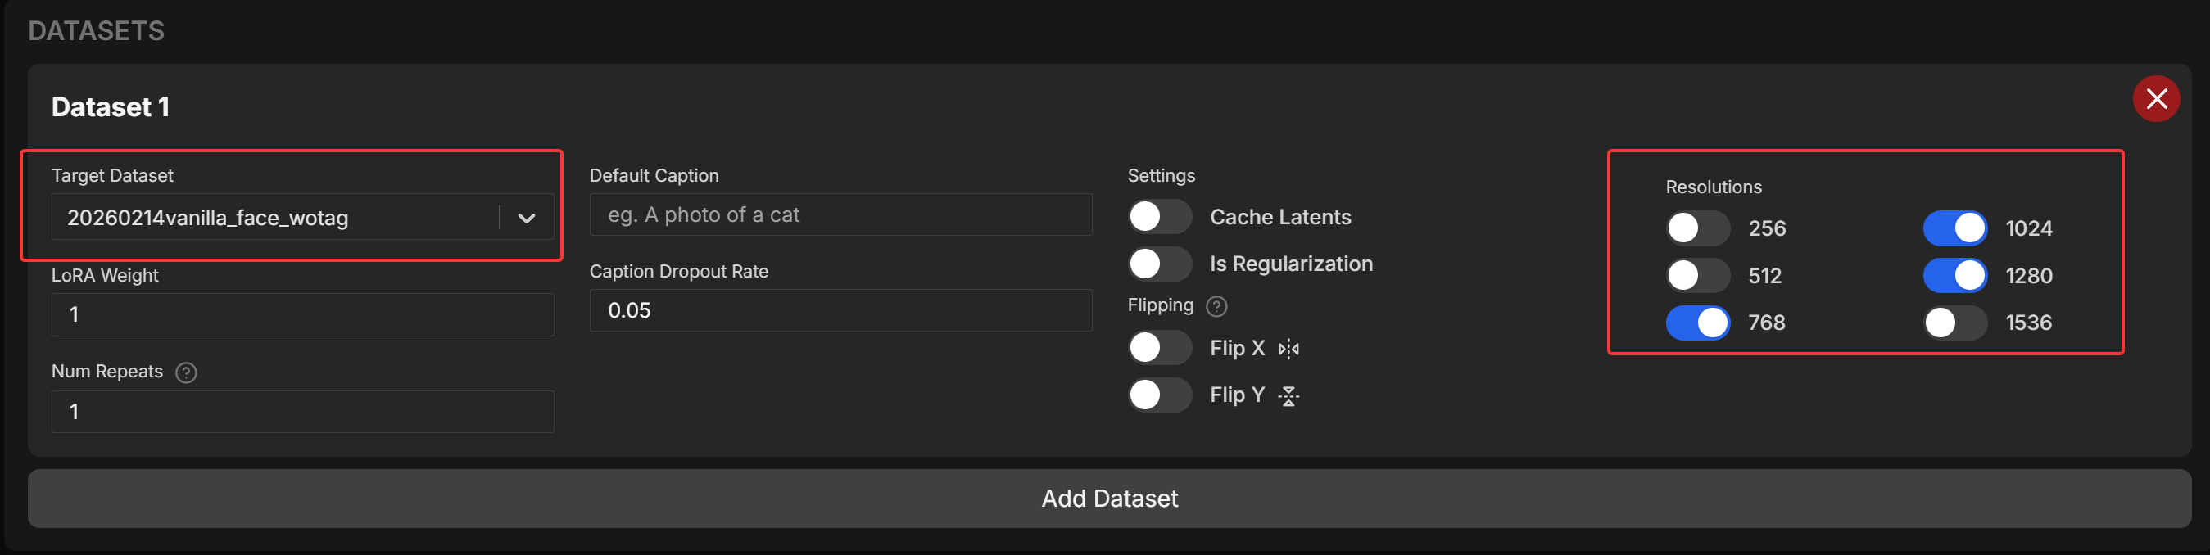Image resolution: width=2210 pixels, height=555 pixels.
Task: Enable the Cache Latents toggle
Action: 1159,217
